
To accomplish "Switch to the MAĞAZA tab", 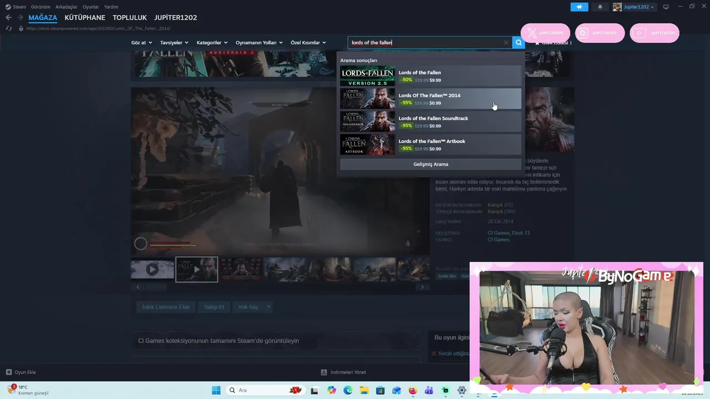I will 43,18.
